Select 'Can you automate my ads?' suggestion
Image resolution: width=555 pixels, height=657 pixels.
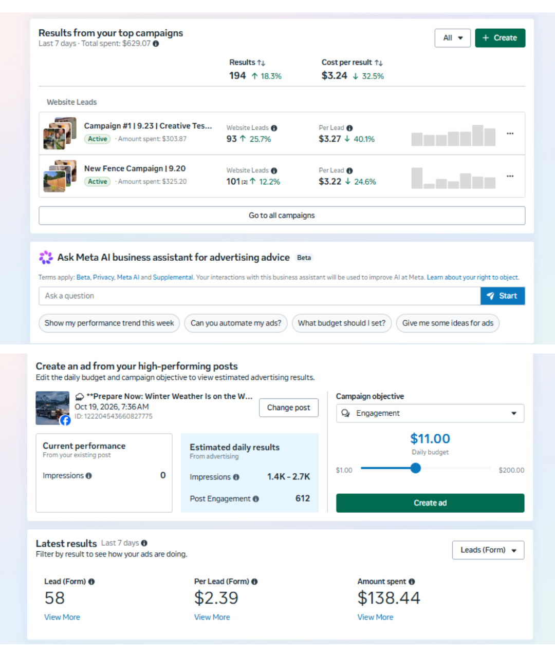(x=236, y=323)
